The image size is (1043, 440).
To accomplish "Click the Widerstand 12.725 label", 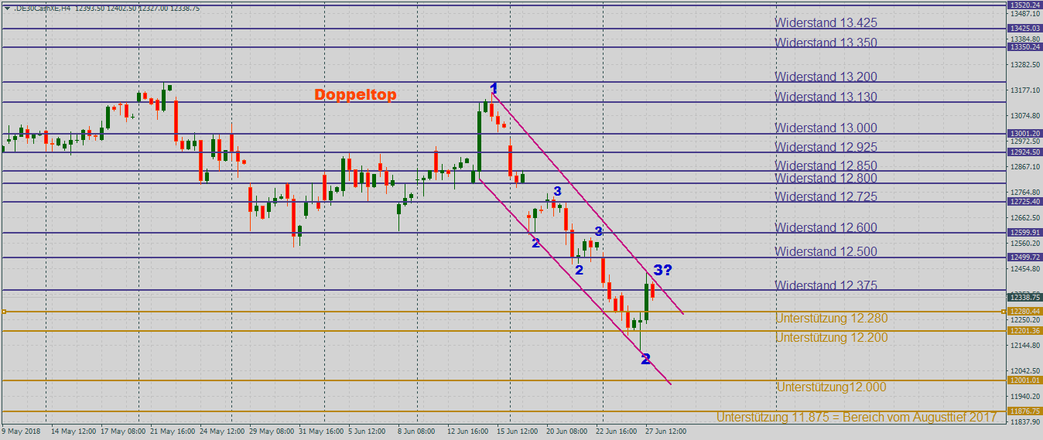I will pyautogui.click(x=826, y=196).
